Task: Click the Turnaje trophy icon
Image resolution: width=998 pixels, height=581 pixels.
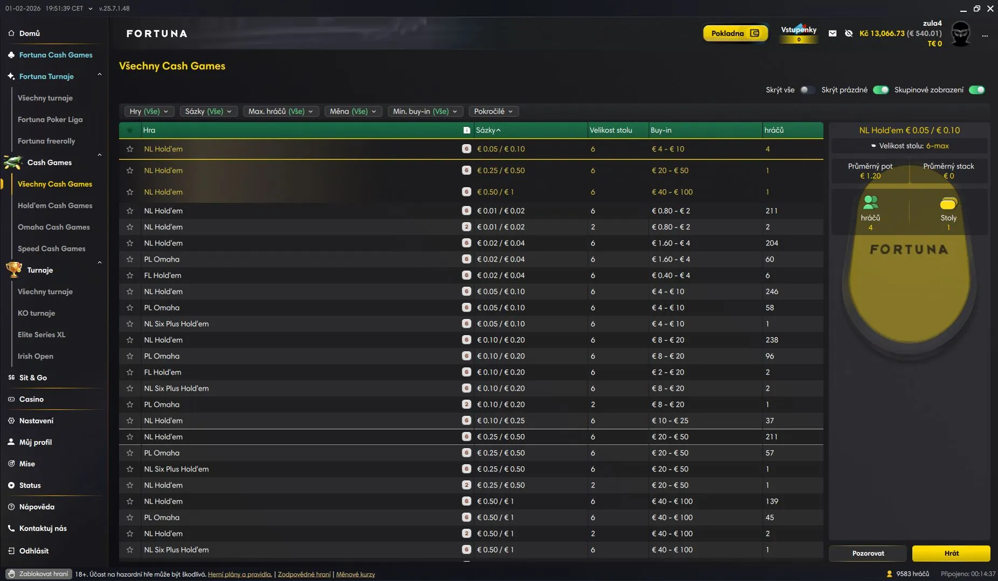Action: [x=13, y=269]
